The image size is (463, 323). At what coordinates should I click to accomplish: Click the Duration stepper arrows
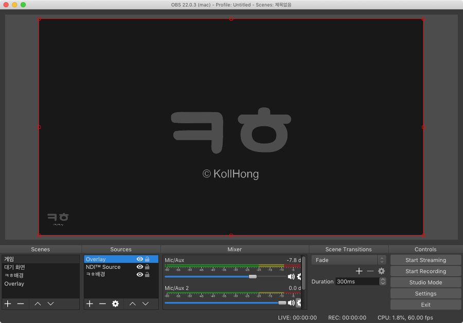coord(382,281)
